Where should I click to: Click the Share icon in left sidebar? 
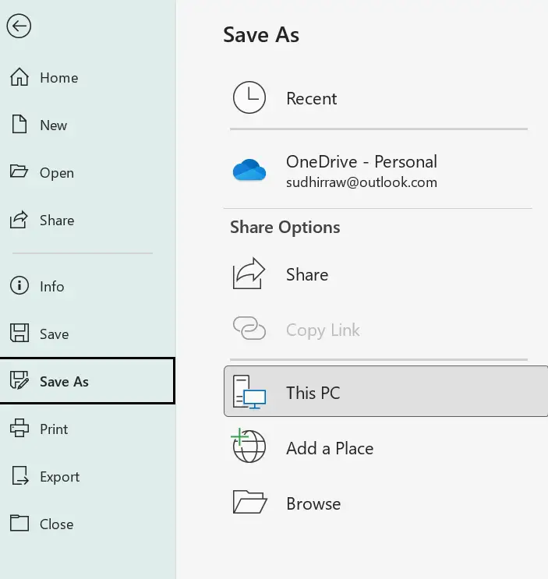[x=19, y=221]
